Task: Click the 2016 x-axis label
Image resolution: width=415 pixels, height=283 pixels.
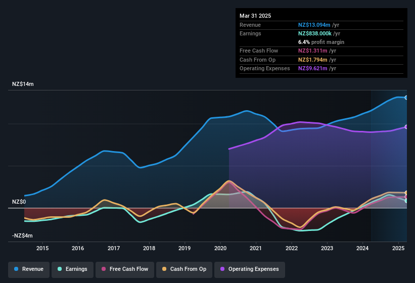Action: tap(78, 248)
